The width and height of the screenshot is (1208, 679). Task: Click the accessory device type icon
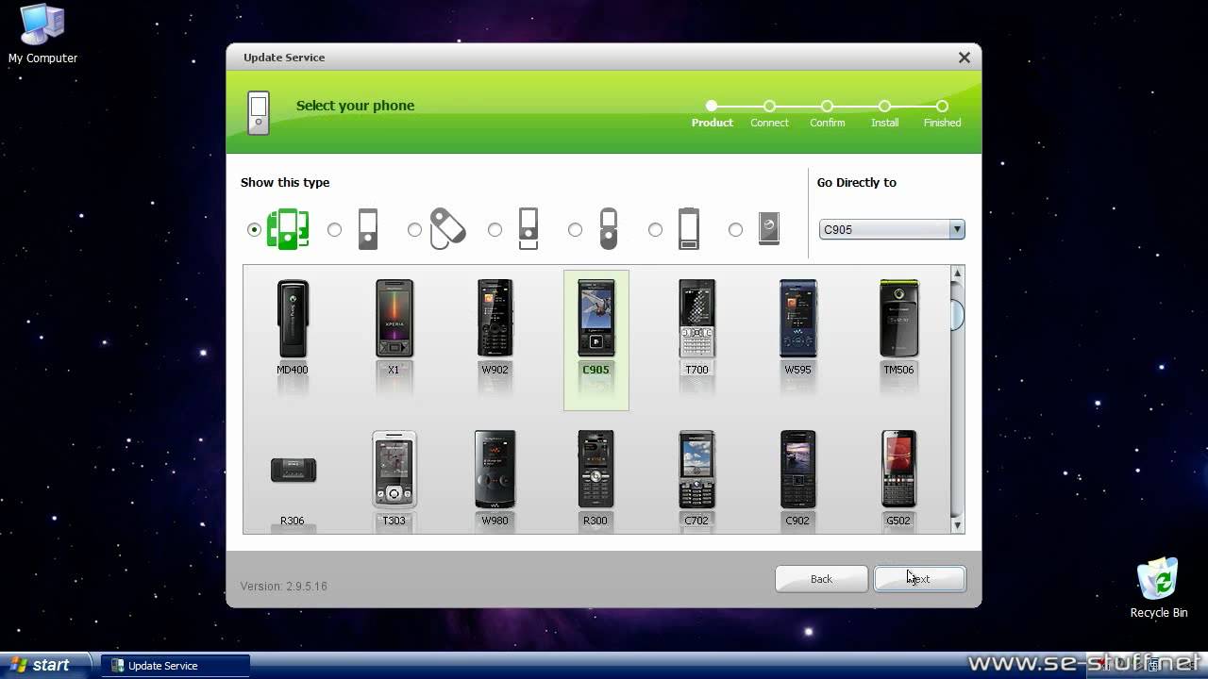(769, 228)
